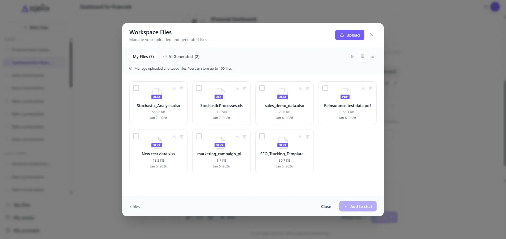This screenshot has width=506, height=239.
Task: Switch to grid view of files
Action: (363, 56)
